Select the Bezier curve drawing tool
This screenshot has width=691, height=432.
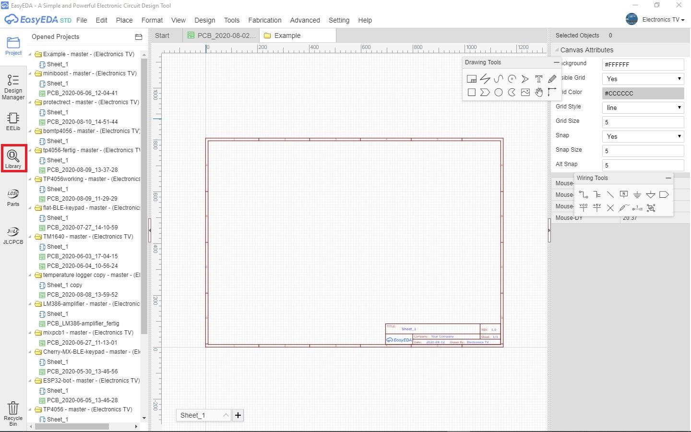pos(499,79)
